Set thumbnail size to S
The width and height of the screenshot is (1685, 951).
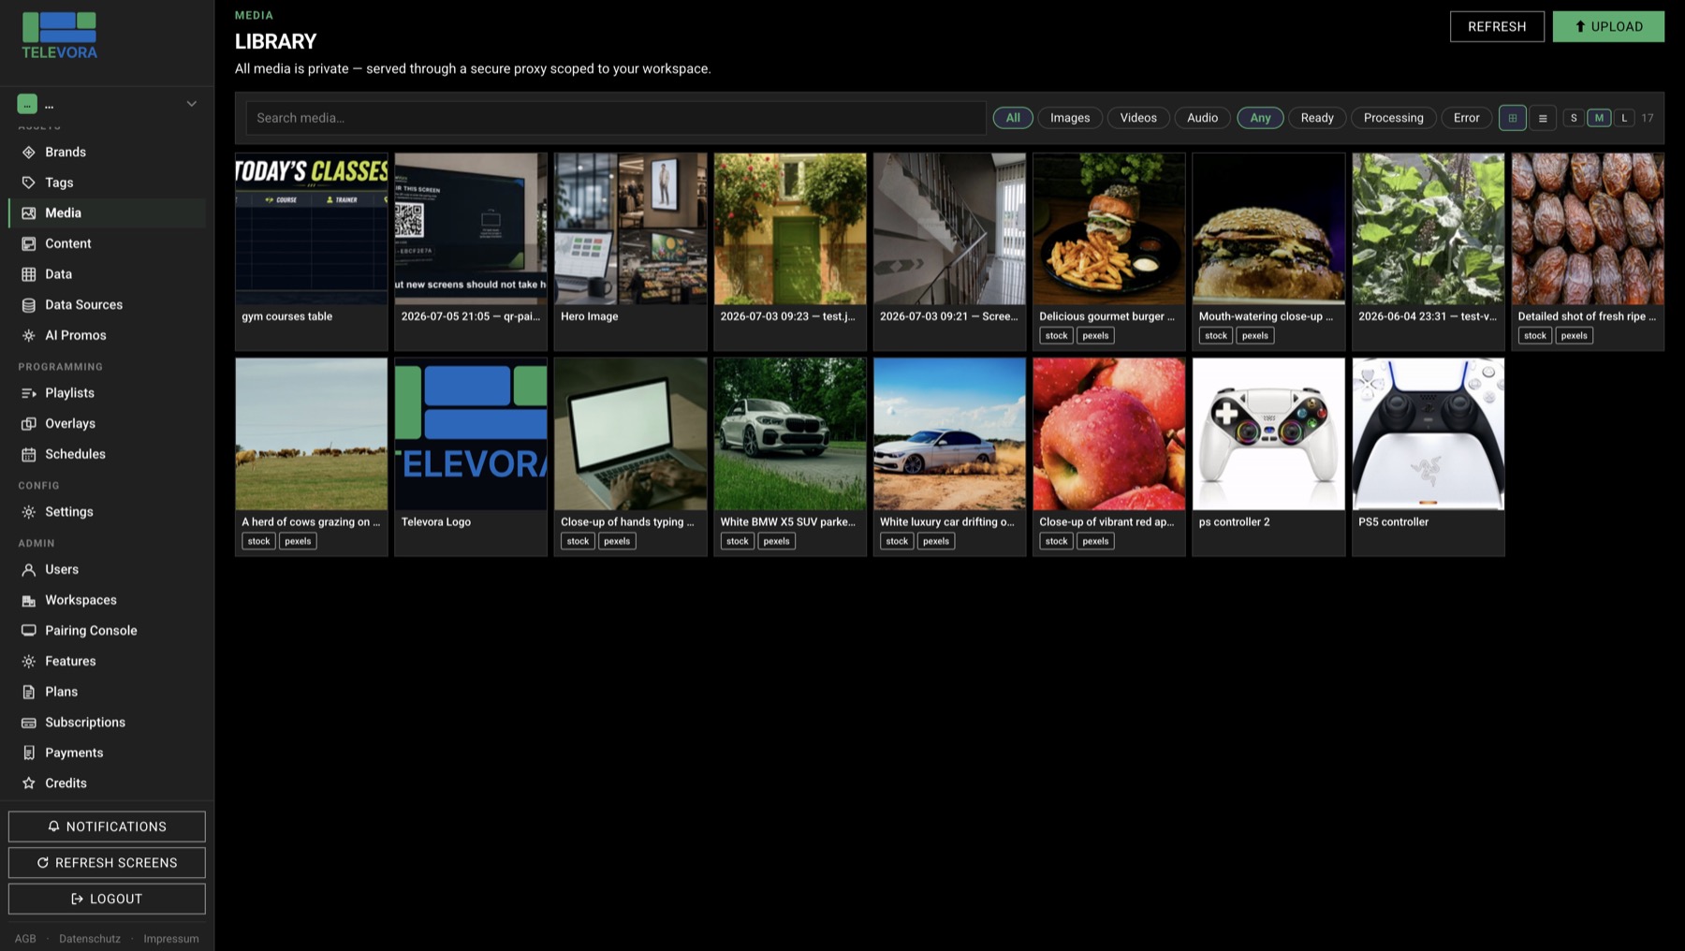[x=1574, y=118]
